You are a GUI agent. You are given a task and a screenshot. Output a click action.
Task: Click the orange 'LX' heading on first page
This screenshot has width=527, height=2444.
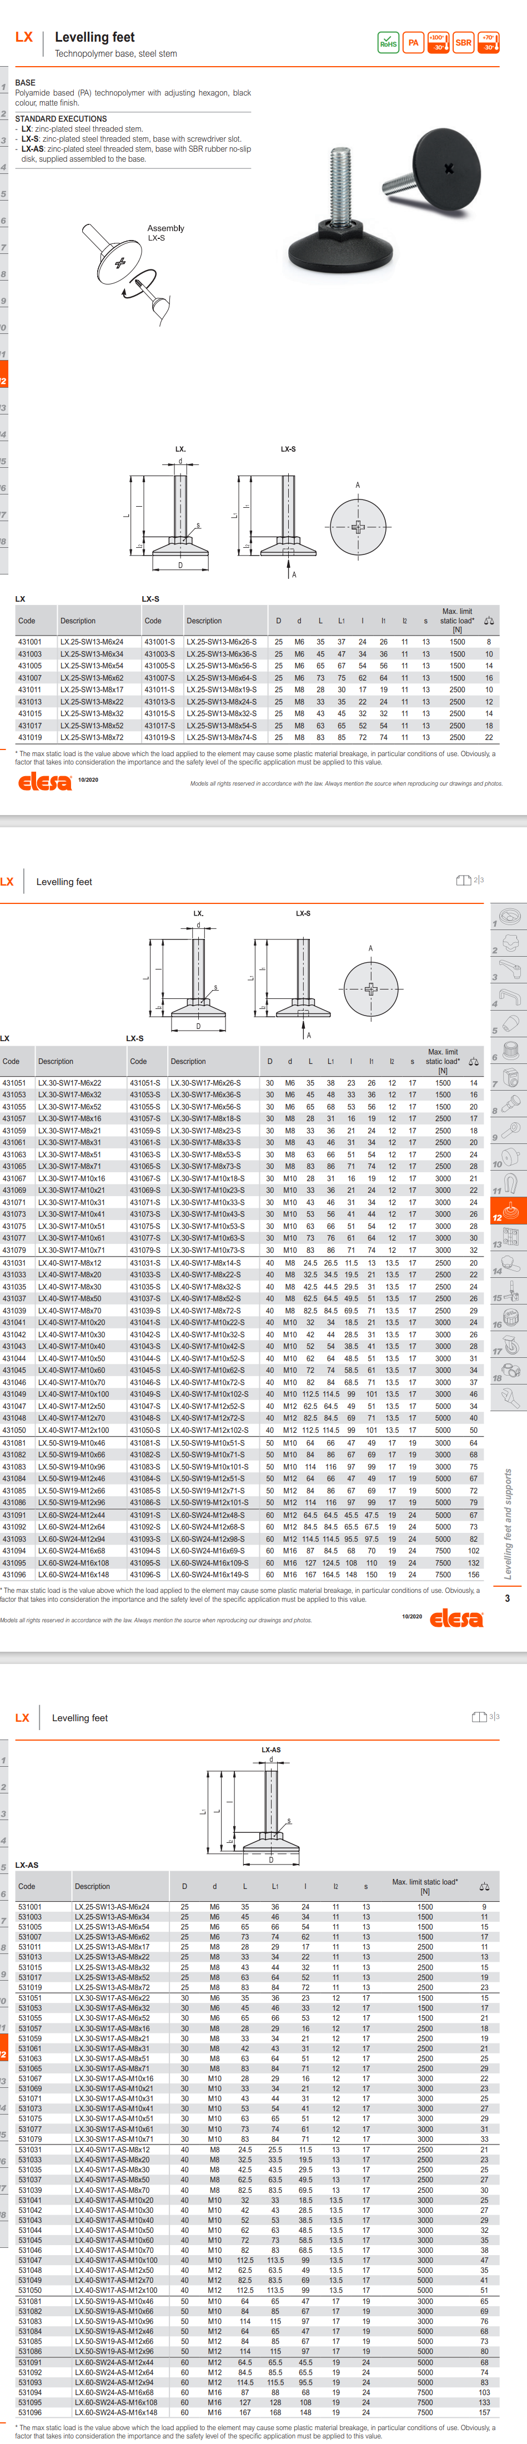[24, 37]
